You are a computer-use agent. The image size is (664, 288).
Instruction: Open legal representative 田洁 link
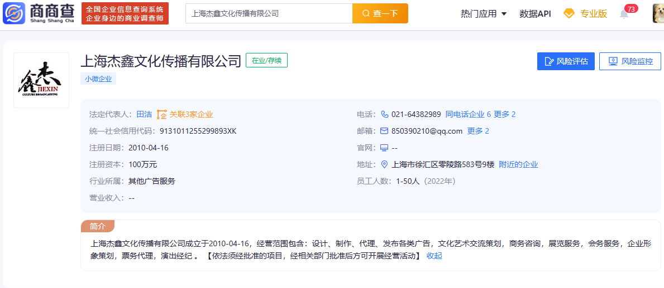144,114
